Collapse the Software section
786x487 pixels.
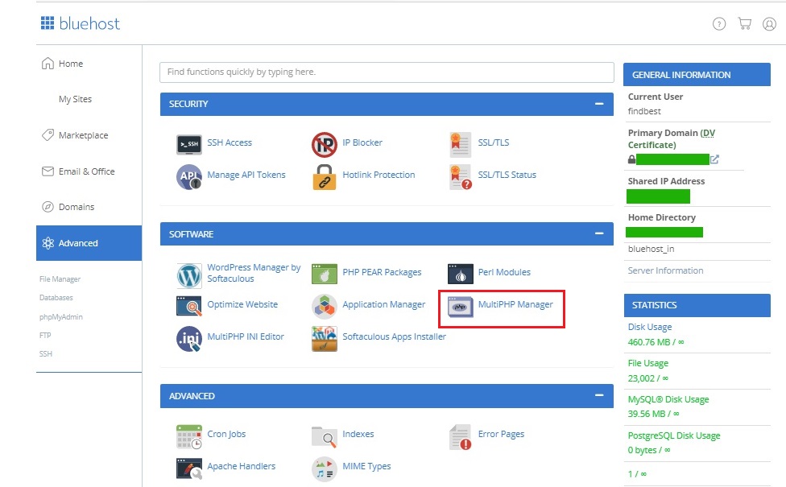[599, 233]
